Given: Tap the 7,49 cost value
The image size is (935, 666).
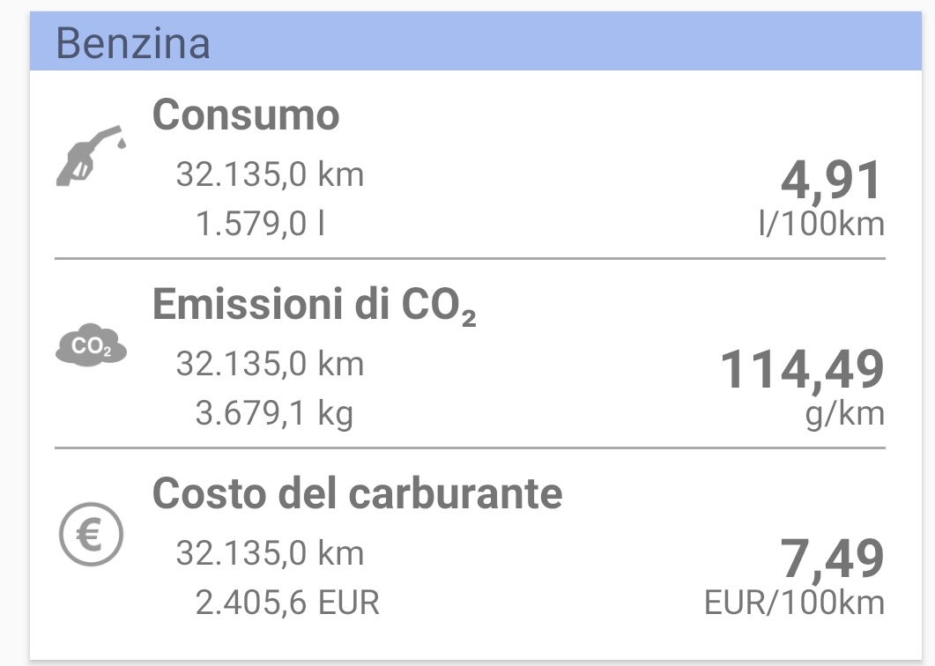Looking at the screenshot, I should coord(832,559).
